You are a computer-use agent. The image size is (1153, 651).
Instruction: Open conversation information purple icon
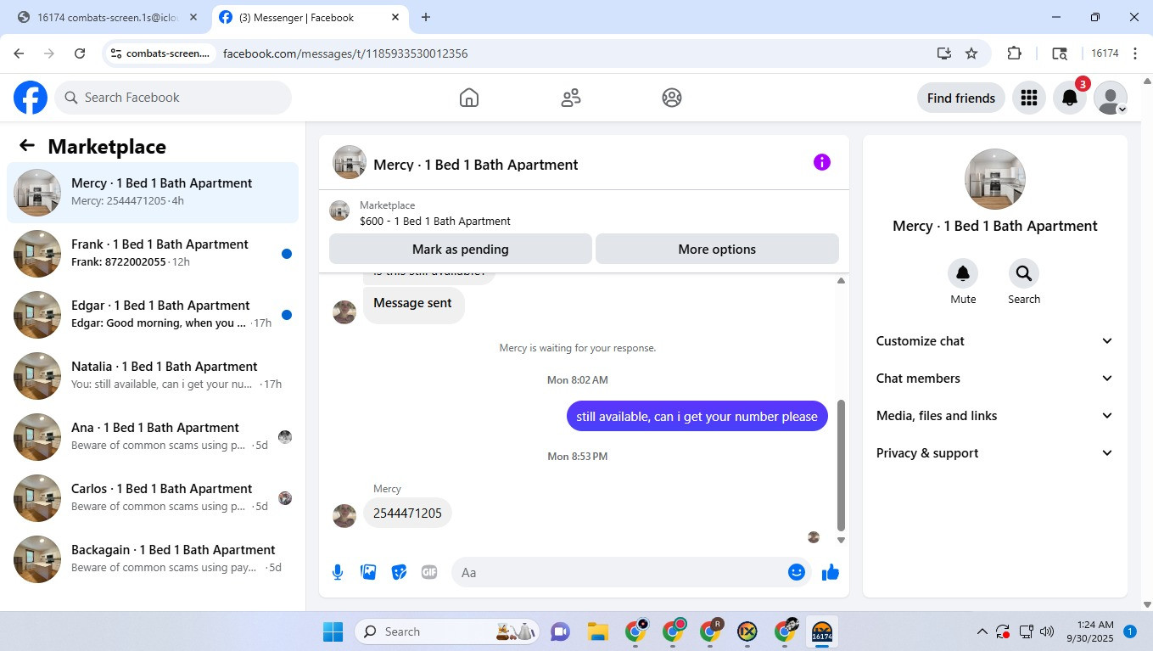coord(821,162)
